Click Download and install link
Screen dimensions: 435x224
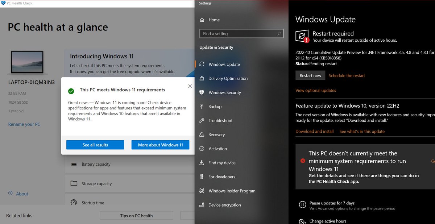coord(315,131)
